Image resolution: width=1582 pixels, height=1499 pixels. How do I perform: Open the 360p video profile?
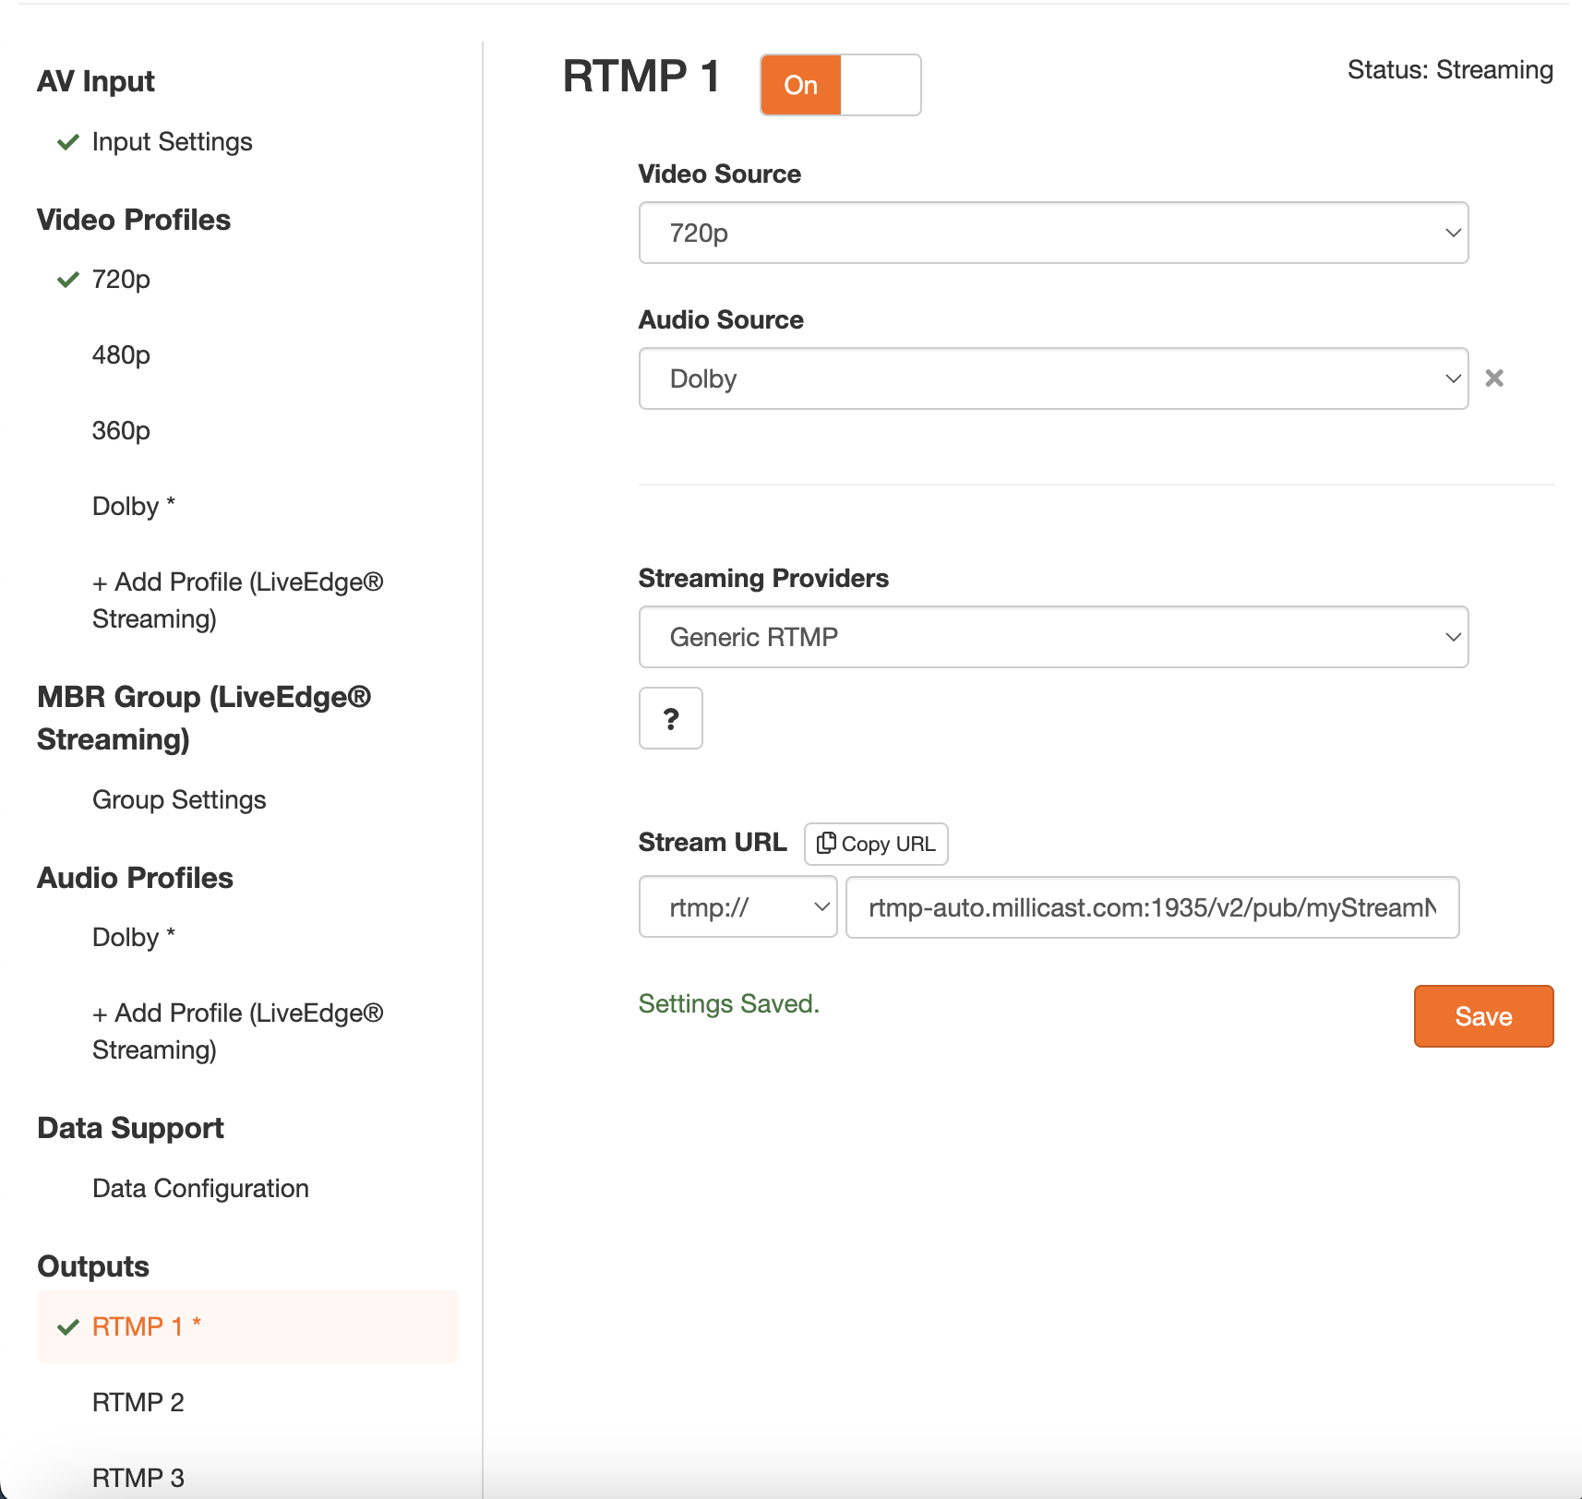point(121,431)
